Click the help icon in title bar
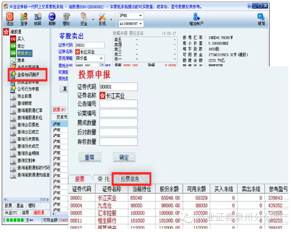The width and height of the screenshot is (291, 232). point(249,6)
